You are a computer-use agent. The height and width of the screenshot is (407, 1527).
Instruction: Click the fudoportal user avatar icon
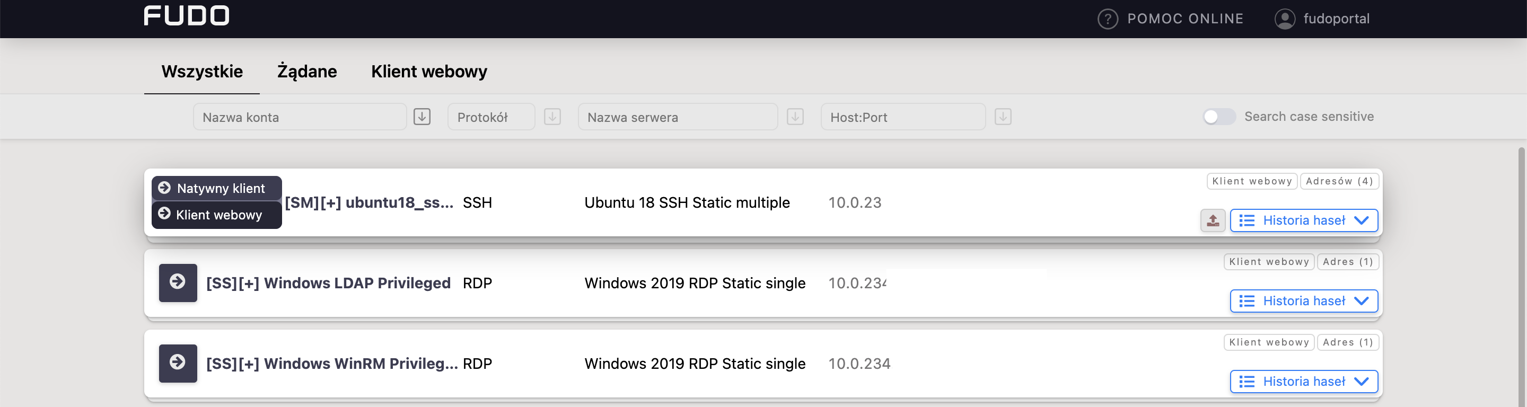[1284, 19]
